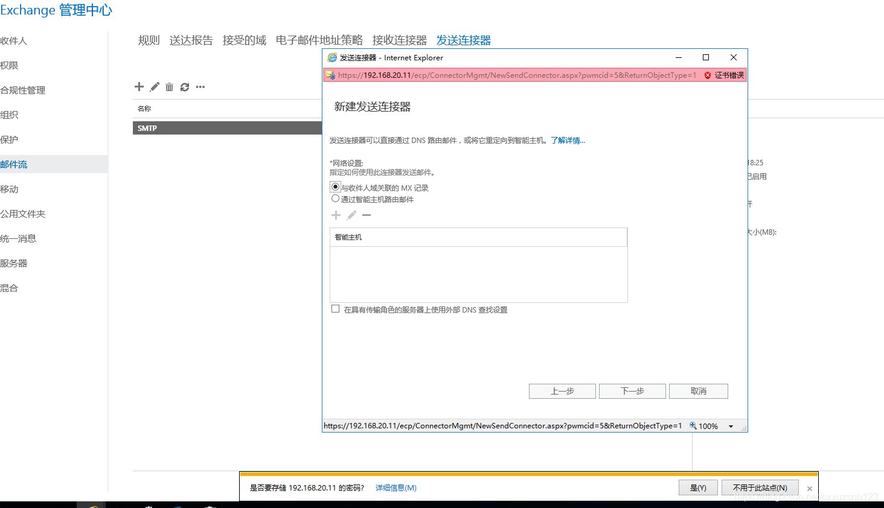This screenshot has height=508, width=884.
Task: Select the MX record radio option
Action: (x=335, y=187)
